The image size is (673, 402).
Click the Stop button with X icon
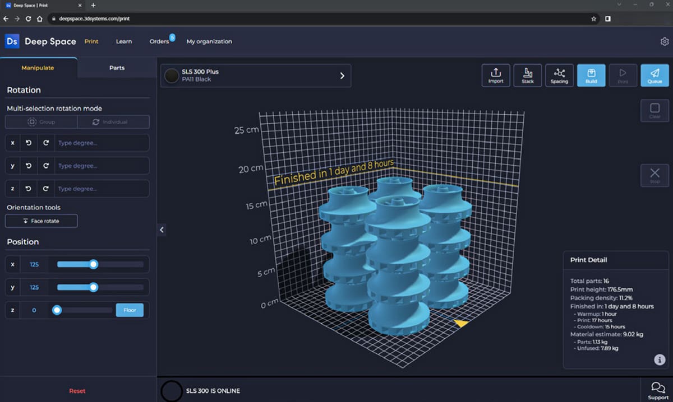pyautogui.click(x=654, y=175)
